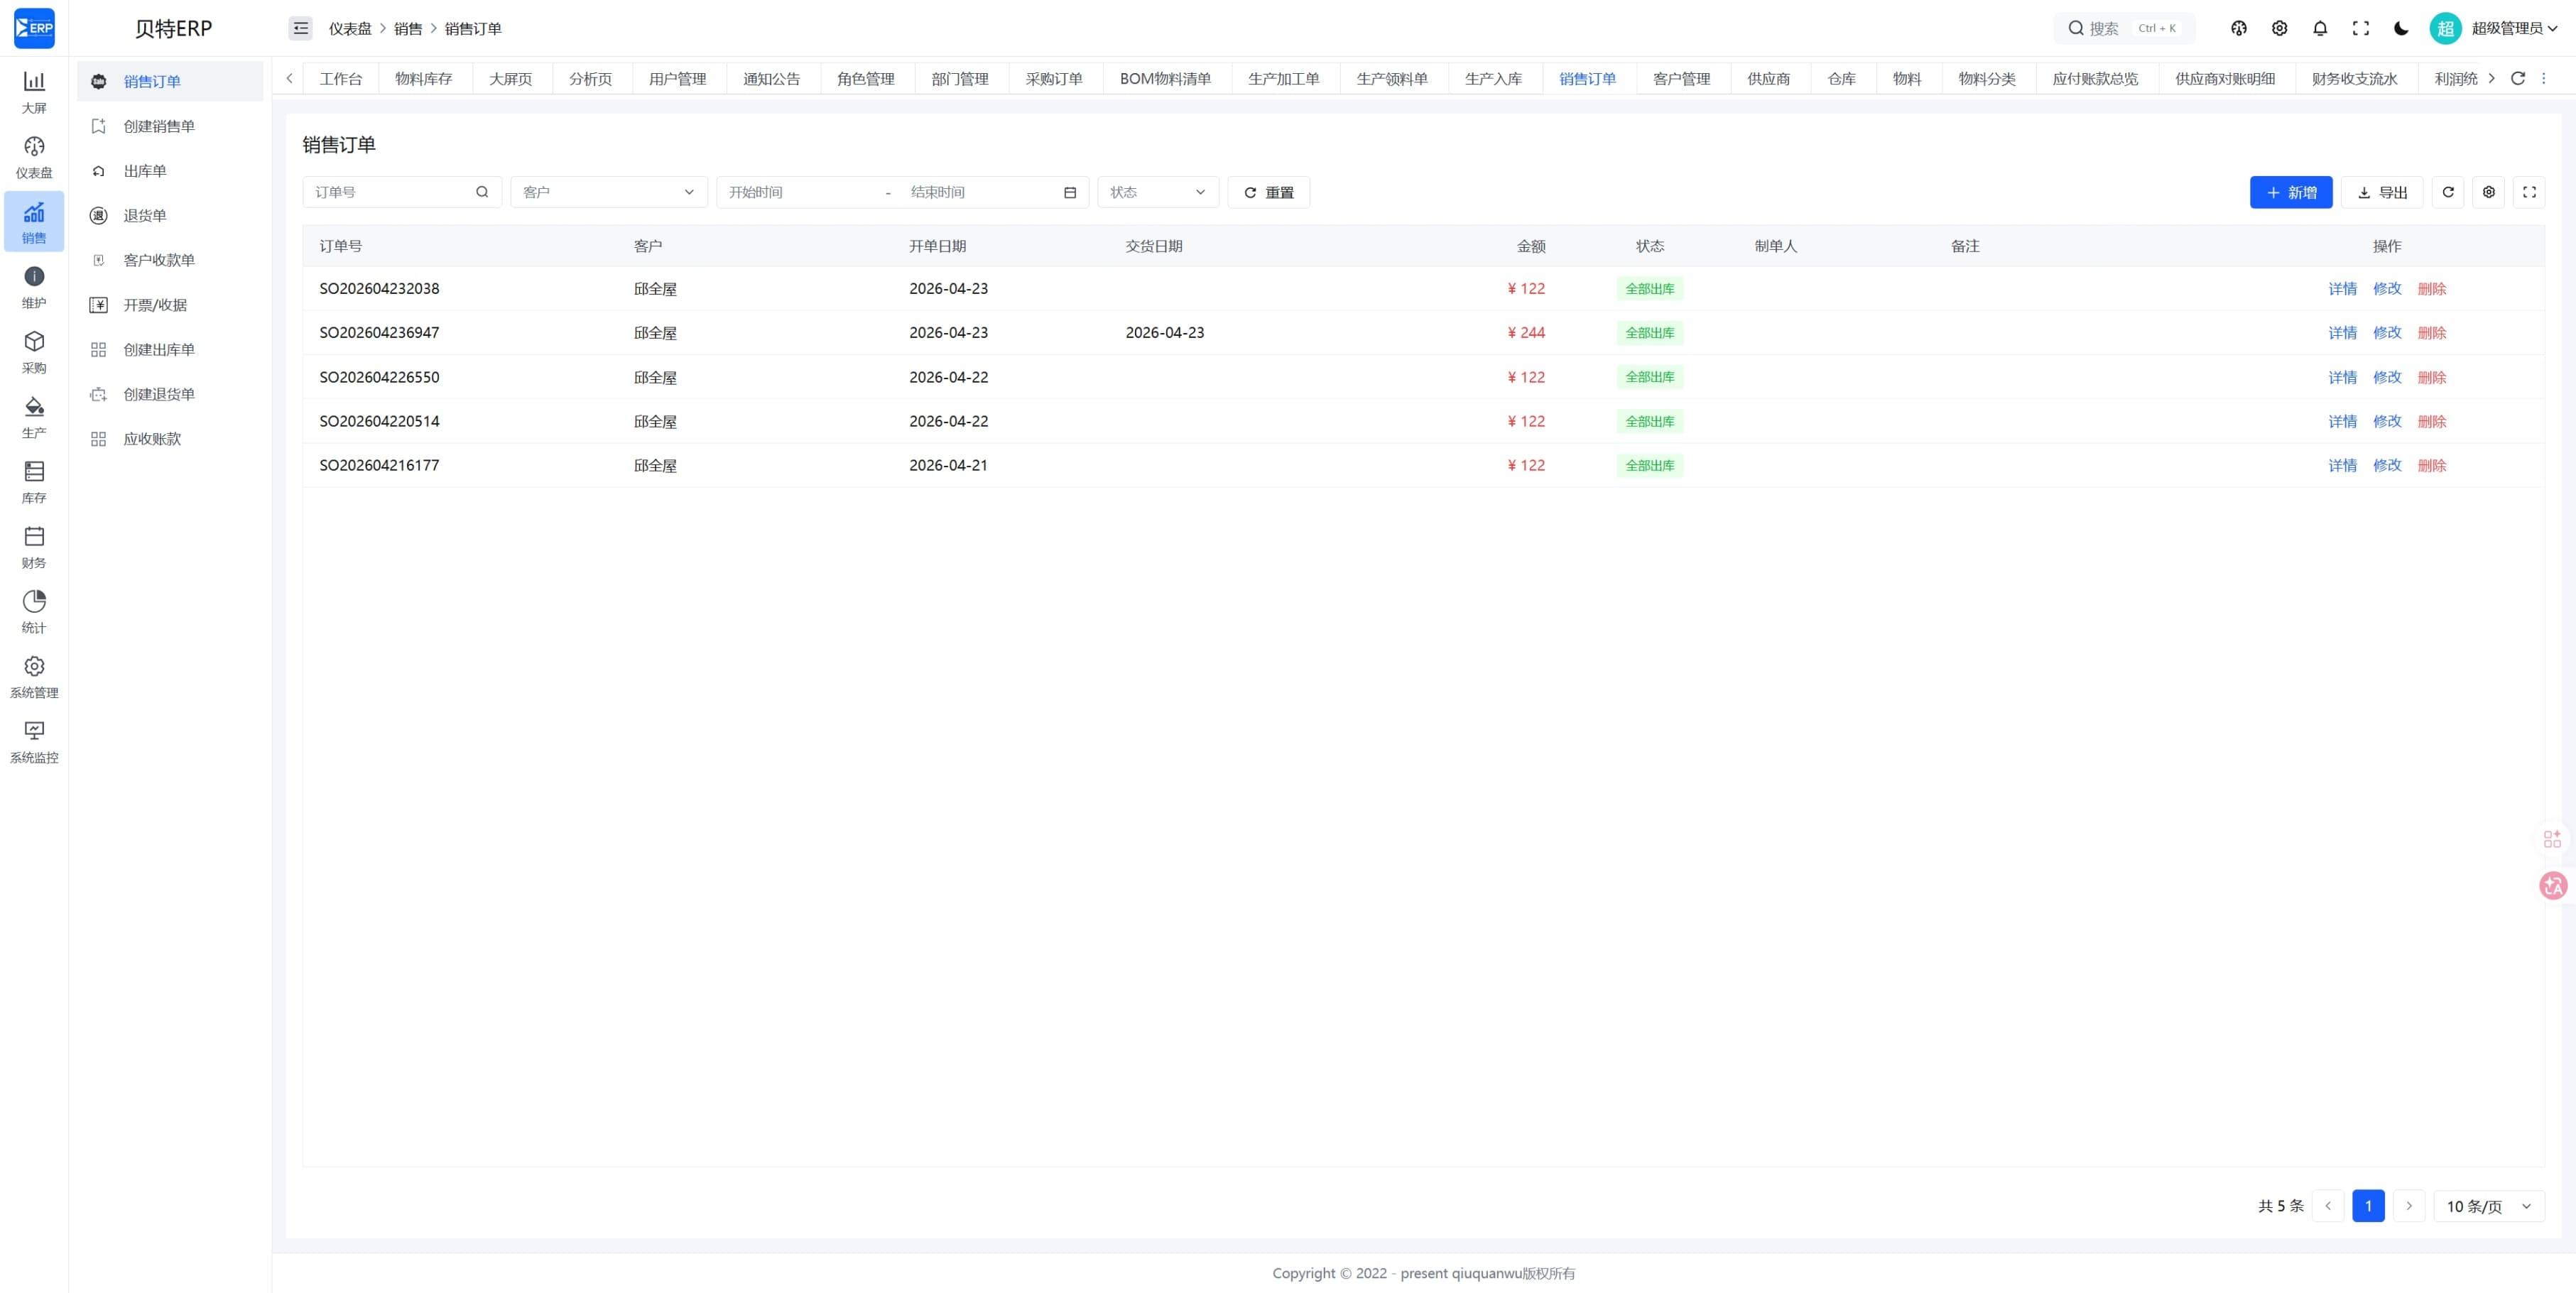The width and height of the screenshot is (2576, 1293).
Task: Open the page size 10 条/页 dropdown
Action: click(x=2489, y=1206)
